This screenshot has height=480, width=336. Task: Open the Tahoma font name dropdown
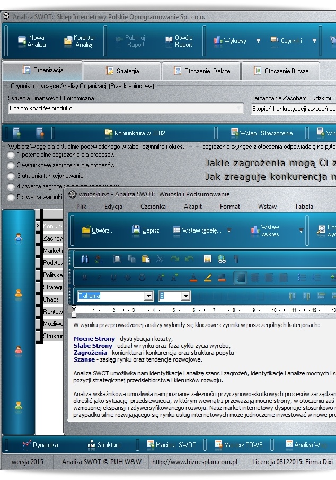(148, 296)
